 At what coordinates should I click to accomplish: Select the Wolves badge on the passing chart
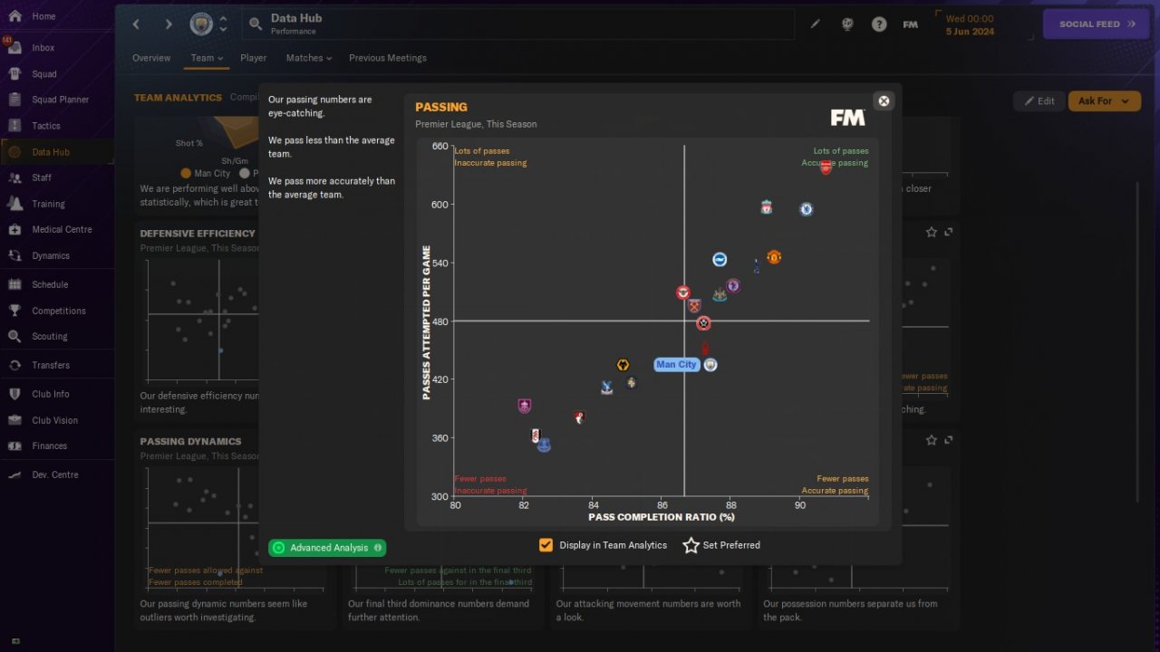(x=623, y=365)
